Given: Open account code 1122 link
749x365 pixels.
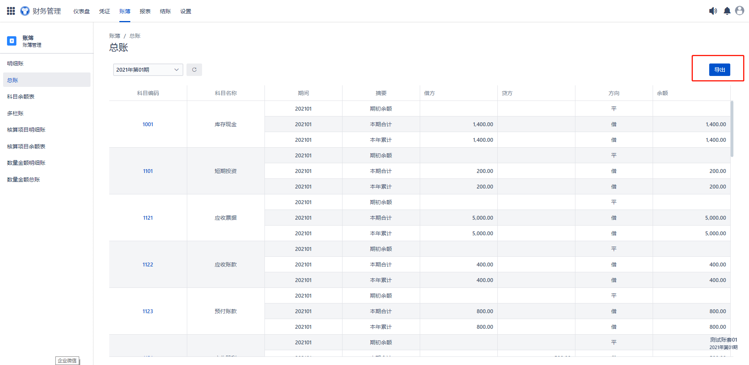Looking at the screenshot, I should click(148, 264).
